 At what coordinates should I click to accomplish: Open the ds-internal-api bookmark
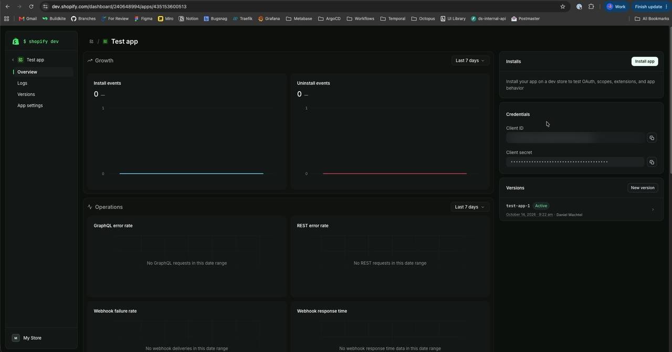tap(488, 18)
